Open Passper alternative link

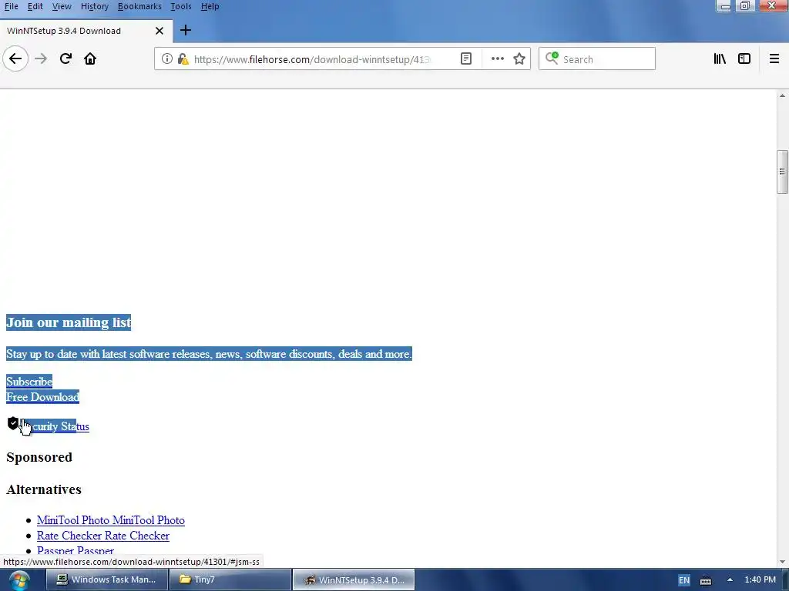76,551
